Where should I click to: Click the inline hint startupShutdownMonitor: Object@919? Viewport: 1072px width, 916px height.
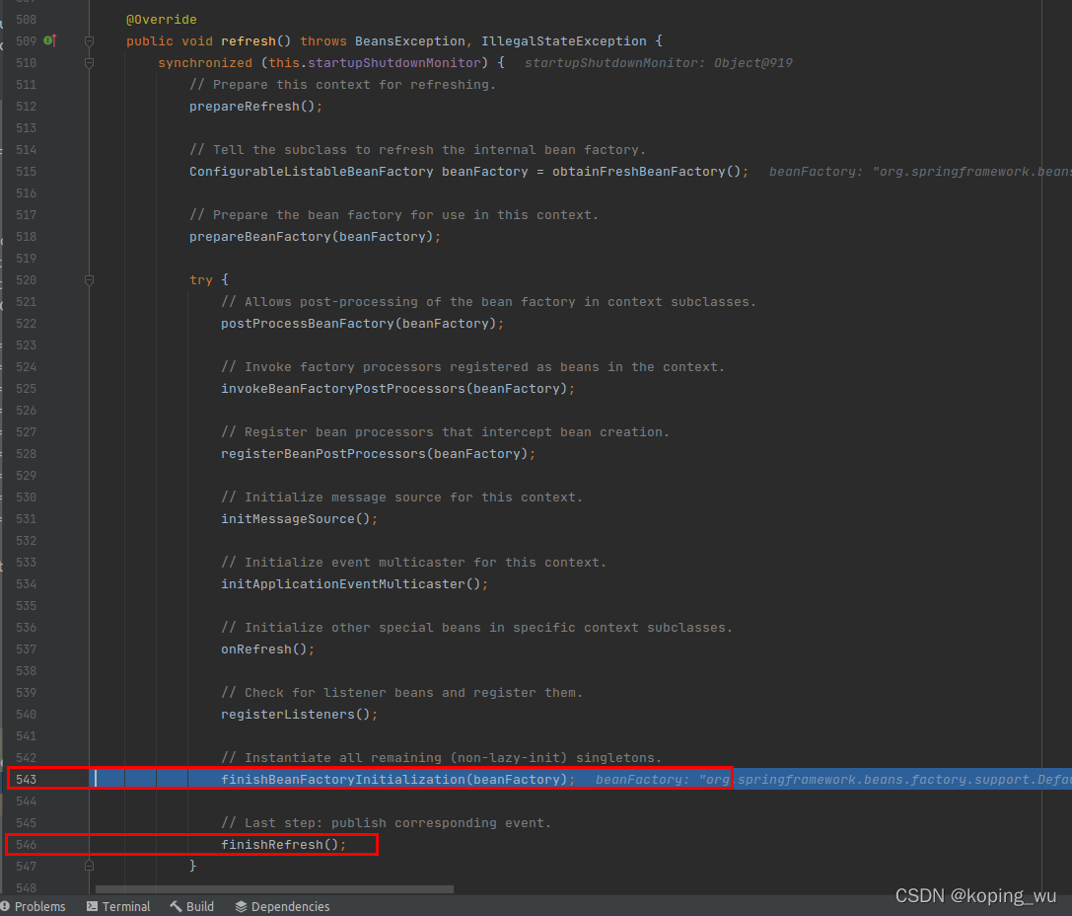pyautogui.click(x=659, y=63)
